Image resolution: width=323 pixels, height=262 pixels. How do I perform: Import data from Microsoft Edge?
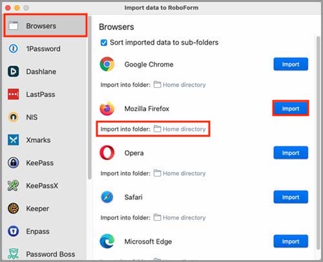[x=291, y=241]
